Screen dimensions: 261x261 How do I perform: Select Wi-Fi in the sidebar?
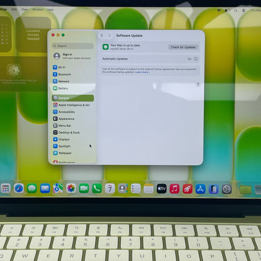point(73,67)
